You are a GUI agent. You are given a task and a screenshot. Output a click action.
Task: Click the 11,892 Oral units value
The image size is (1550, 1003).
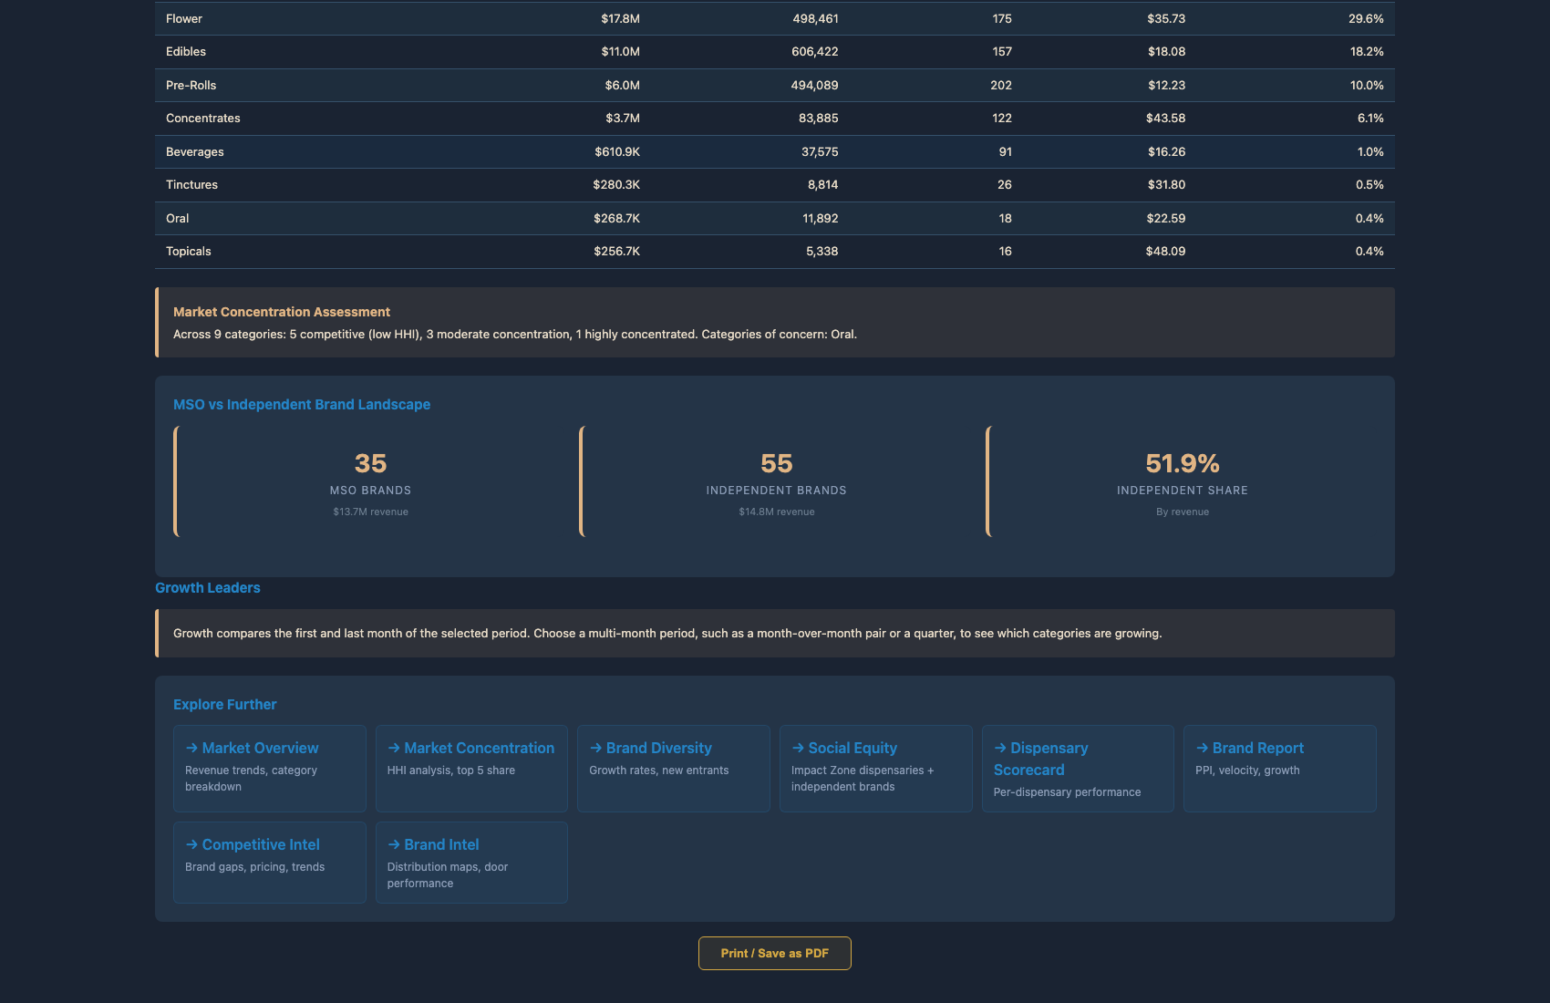point(821,218)
